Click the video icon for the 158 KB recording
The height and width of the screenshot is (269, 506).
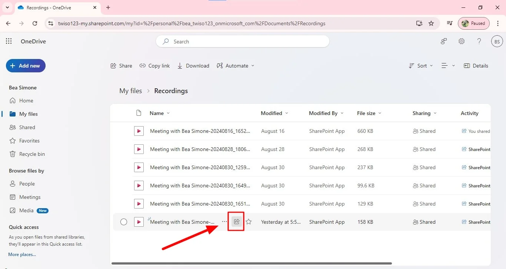(x=139, y=222)
